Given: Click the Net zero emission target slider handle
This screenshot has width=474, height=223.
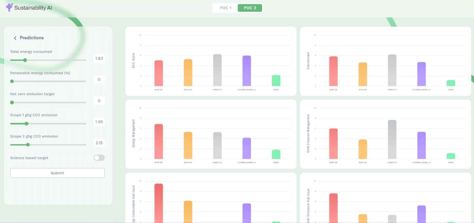Looking at the screenshot, I should (12, 102).
